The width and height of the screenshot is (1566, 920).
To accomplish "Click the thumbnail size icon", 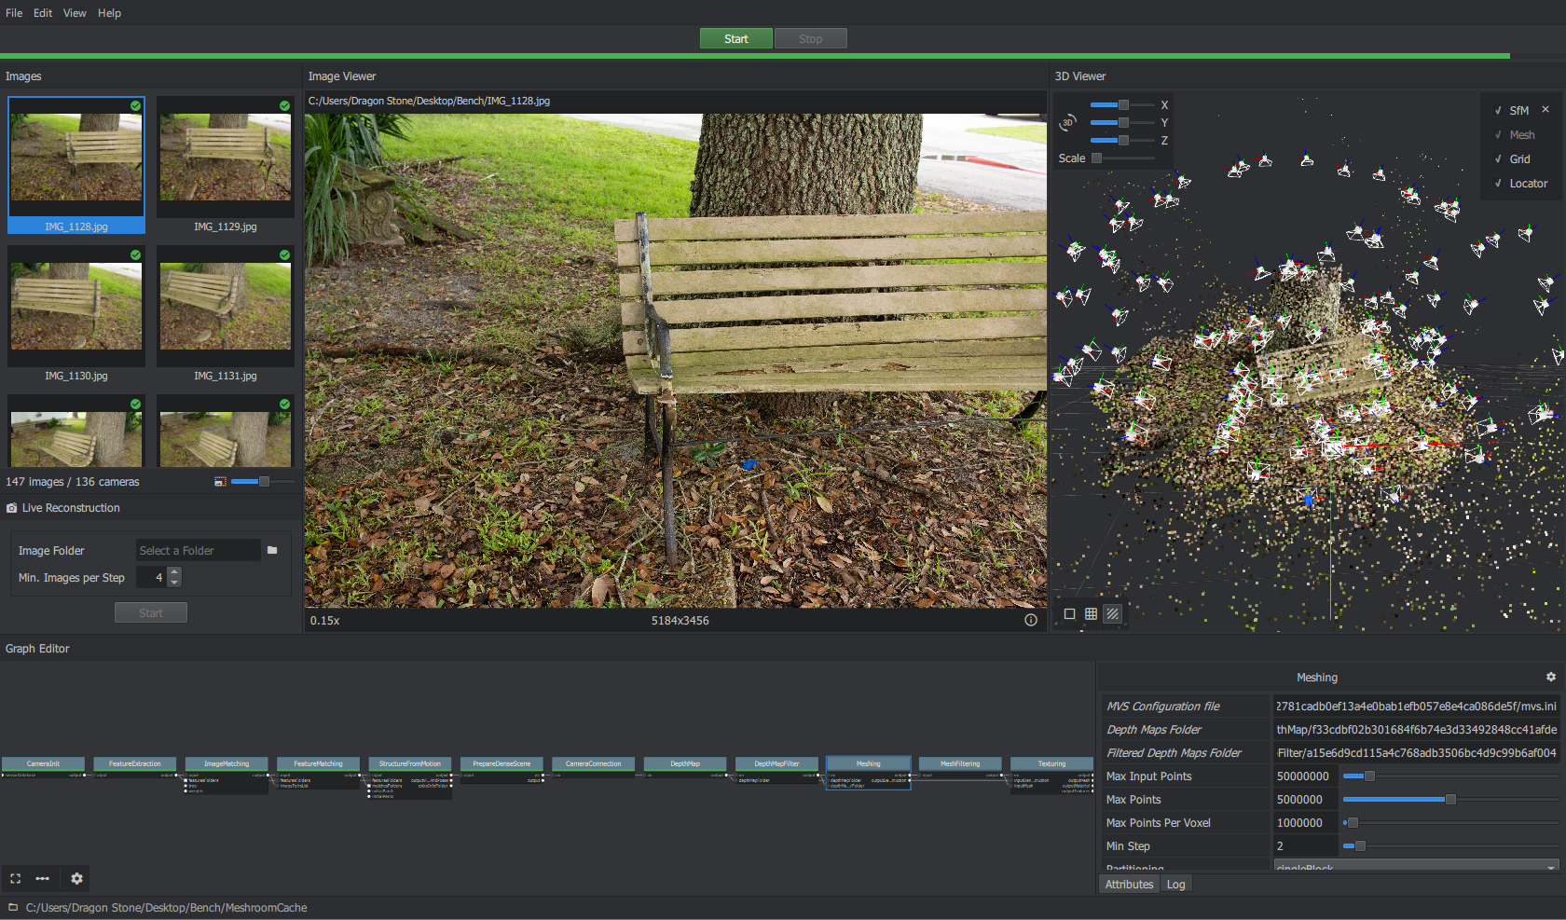I will coord(220,482).
